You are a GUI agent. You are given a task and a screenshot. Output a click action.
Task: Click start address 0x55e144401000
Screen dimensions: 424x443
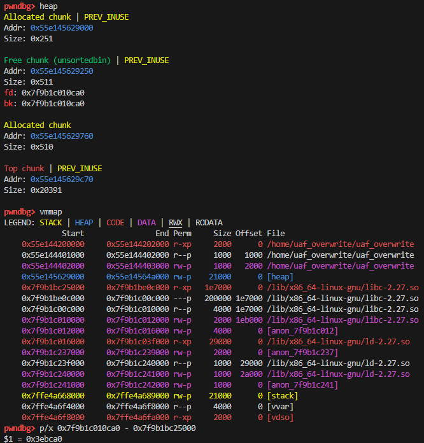pyautogui.click(x=53, y=255)
